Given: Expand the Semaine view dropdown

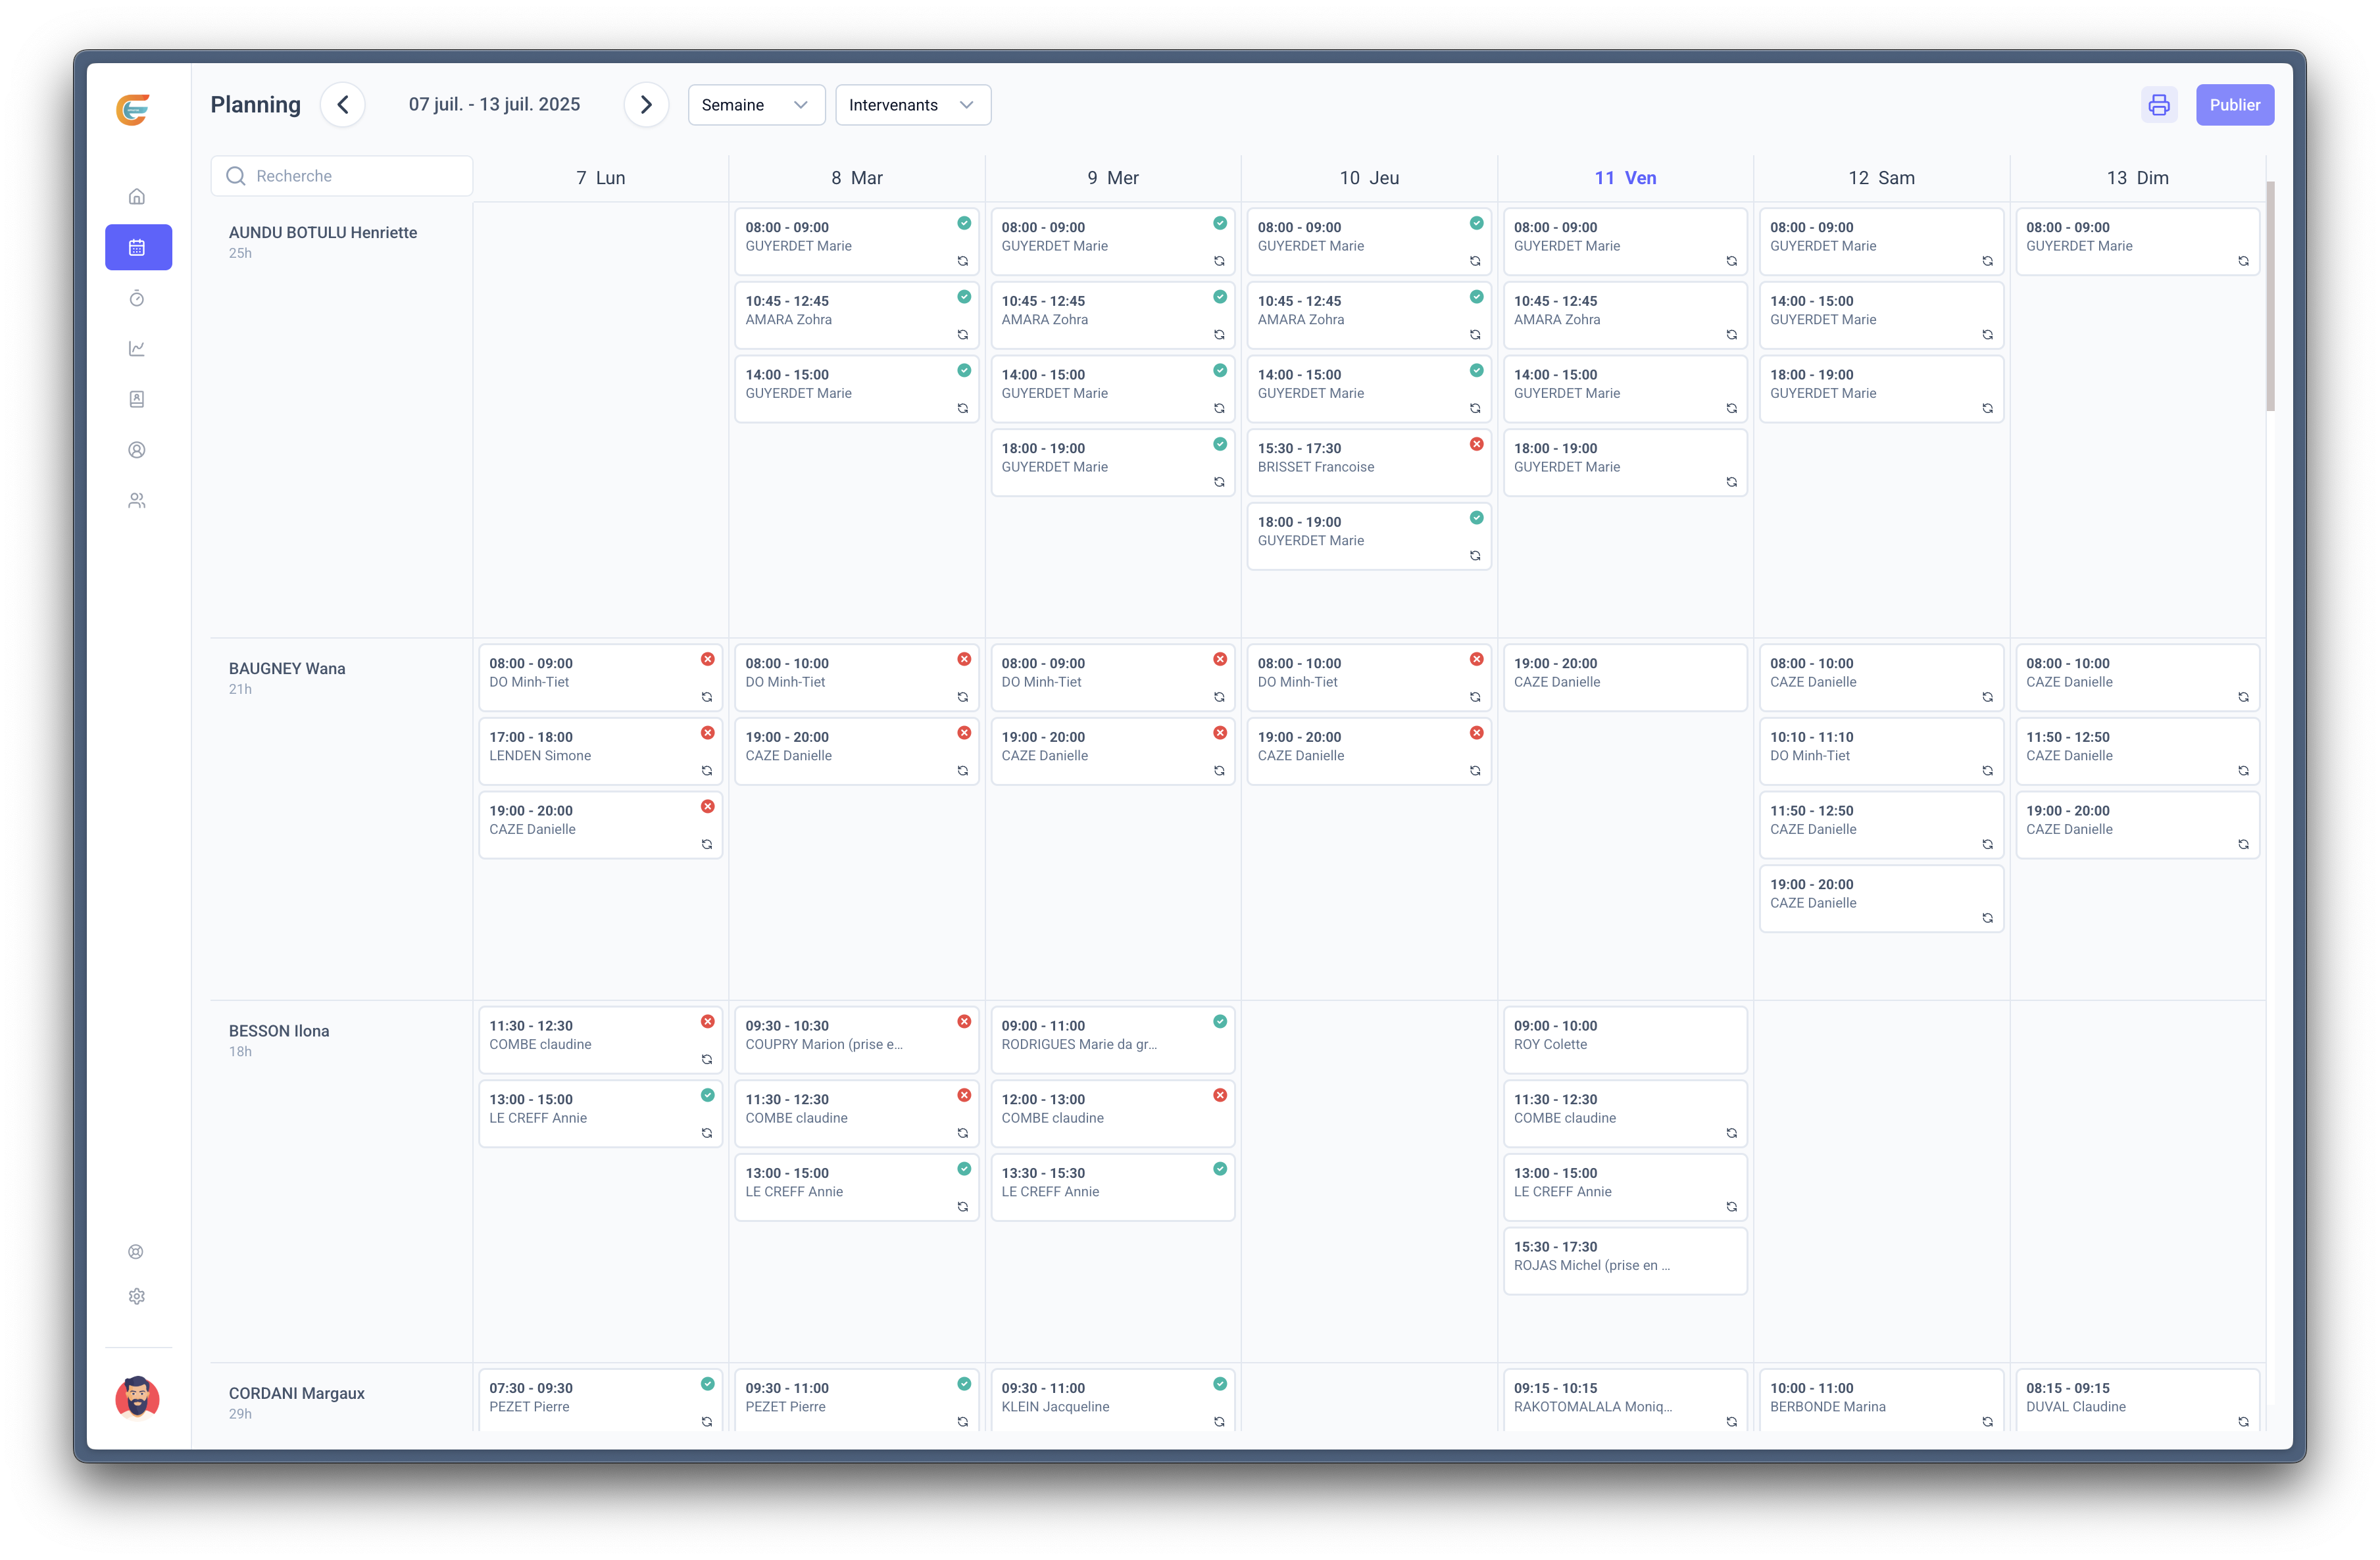Looking at the screenshot, I should (756, 105).
